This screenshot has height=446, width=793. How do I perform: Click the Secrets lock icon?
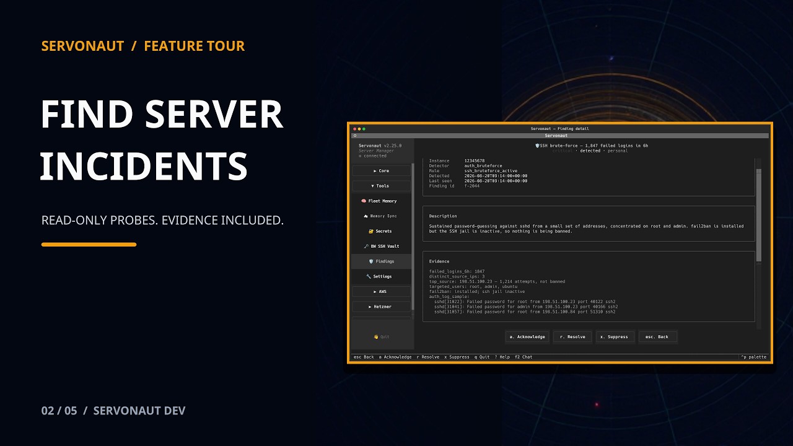coord(371,231)
